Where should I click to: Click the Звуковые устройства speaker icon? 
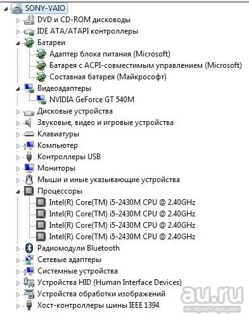point(28,122)
